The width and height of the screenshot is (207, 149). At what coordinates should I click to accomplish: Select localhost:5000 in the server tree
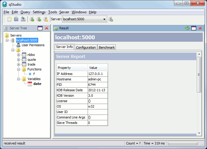coord(27,40)
